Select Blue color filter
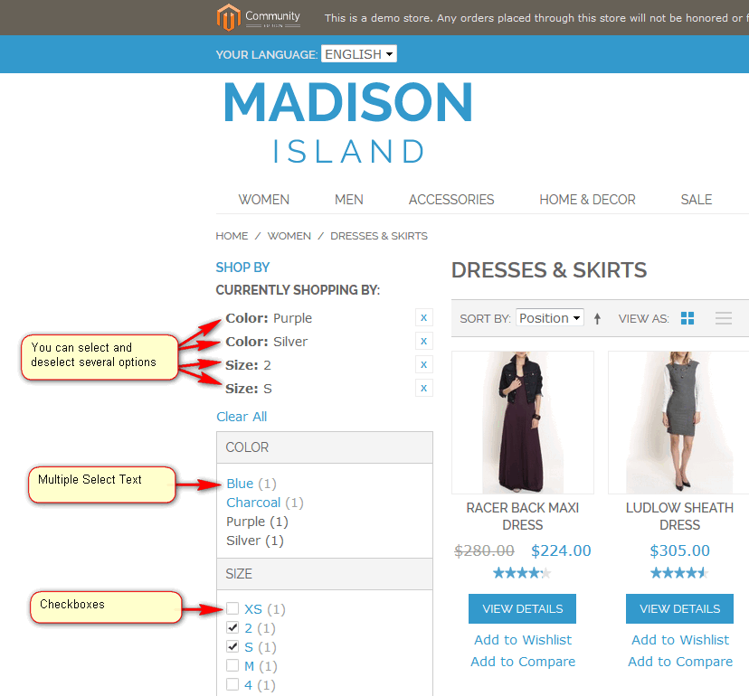 coord(240,484)
